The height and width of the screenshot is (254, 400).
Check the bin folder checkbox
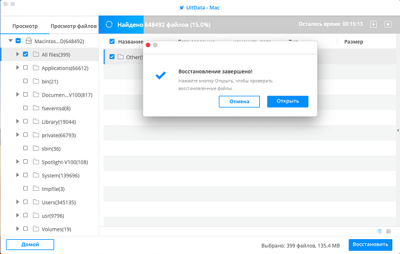pyautogui.click(x=25, y=81)
